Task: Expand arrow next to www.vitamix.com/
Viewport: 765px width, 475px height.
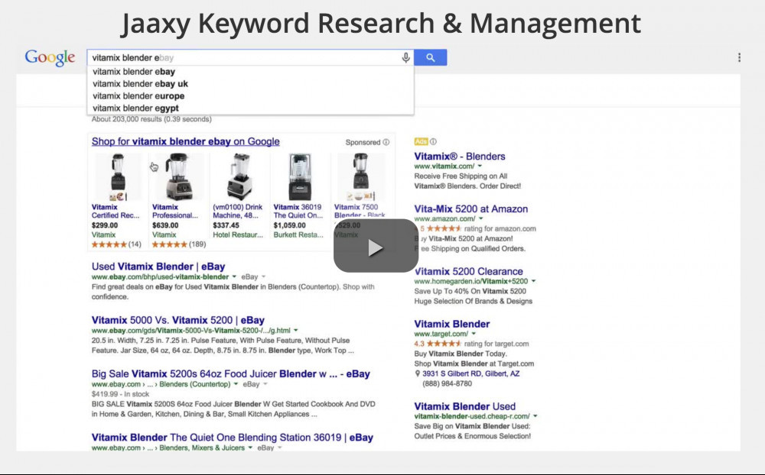Action: (x=480, y=166)
